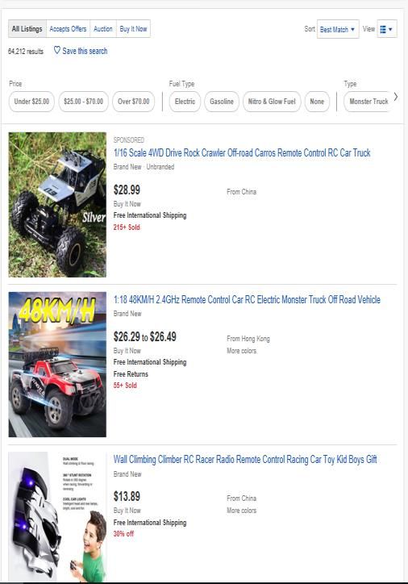Image resolution: width=408 pixels, height=584 pixels.
Task: Select the Gasoline fuel type filter
Action: 222,102
